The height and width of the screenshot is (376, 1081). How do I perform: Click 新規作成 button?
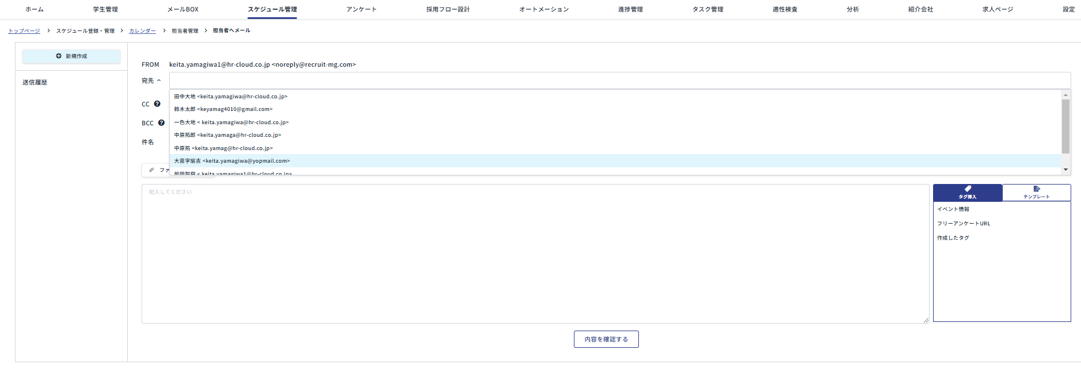click(x=71, y=56)
